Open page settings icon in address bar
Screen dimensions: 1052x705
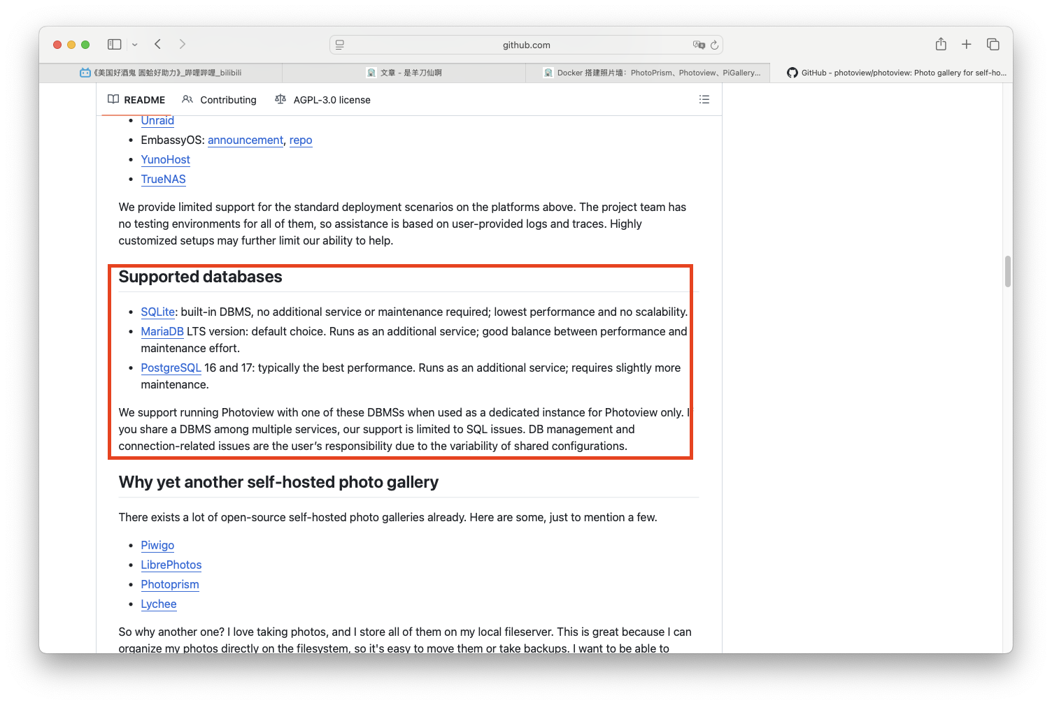click(x=340, y=45)
